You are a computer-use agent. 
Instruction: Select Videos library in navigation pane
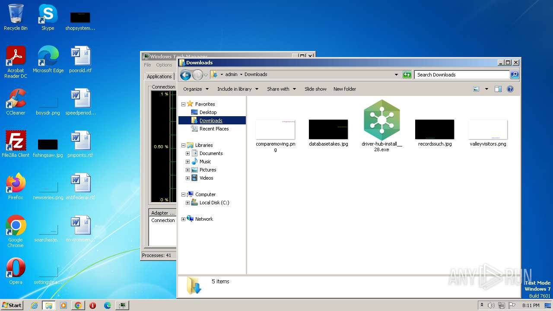206,178
